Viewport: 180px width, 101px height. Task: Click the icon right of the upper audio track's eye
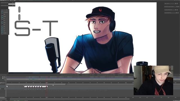(4, 77)
